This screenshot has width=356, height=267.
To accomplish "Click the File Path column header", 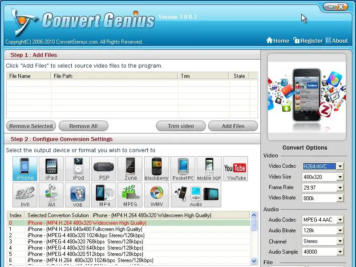I will click(x=114, y=76).
